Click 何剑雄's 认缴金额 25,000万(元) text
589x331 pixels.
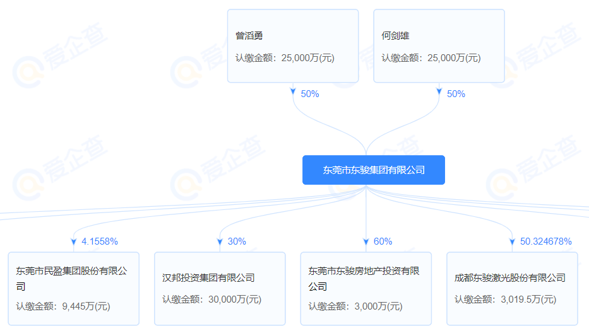[431, 58]
